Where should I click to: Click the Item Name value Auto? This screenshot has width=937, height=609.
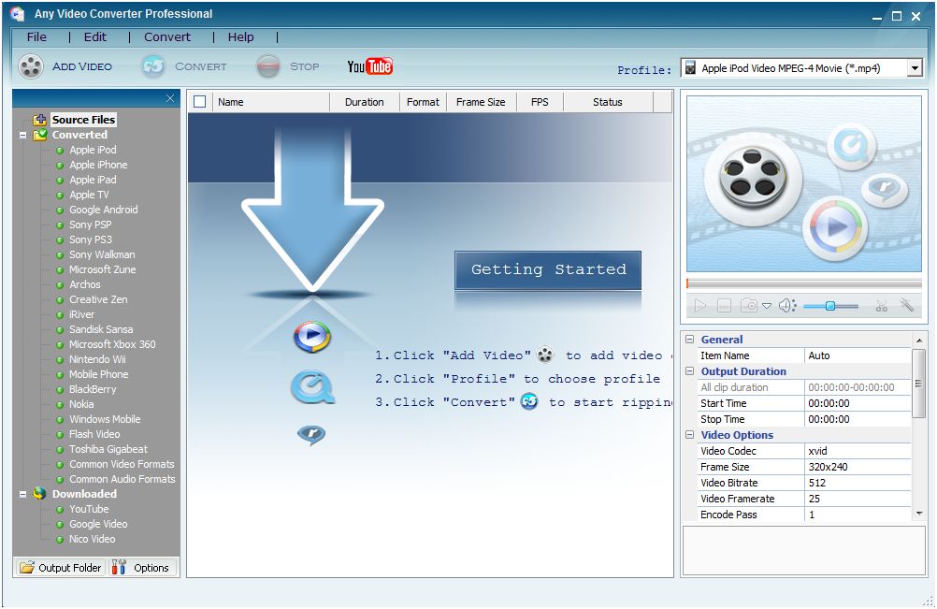[x=858, y=355]
